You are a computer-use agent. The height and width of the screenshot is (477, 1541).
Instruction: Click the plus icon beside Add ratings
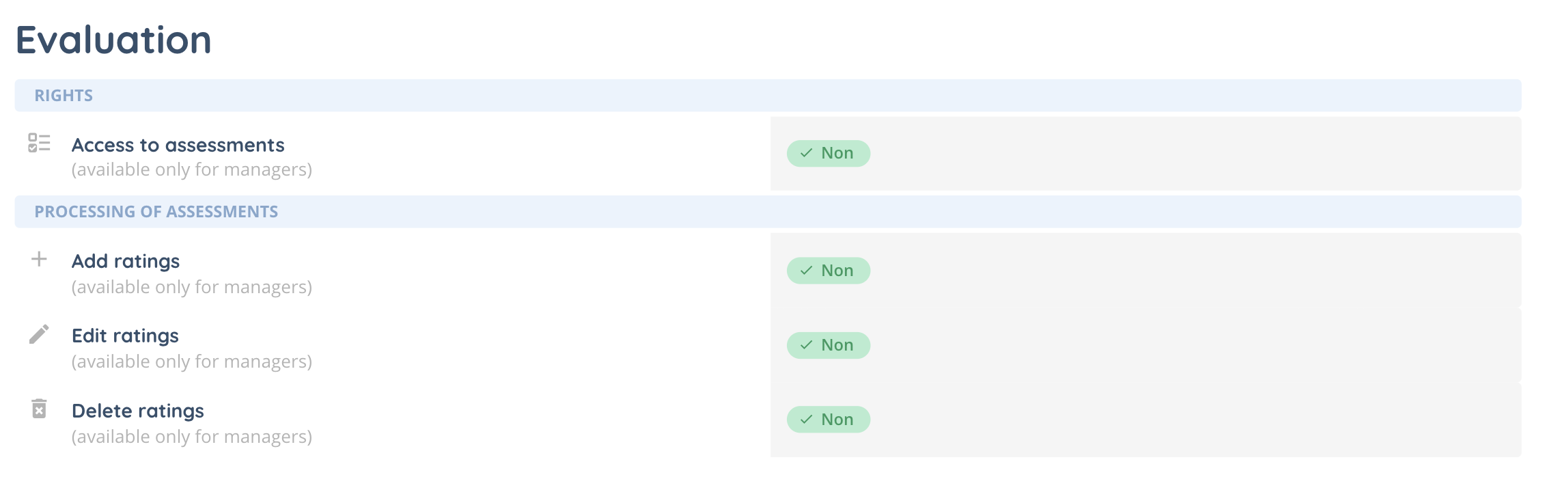click(x=39, y=259)
